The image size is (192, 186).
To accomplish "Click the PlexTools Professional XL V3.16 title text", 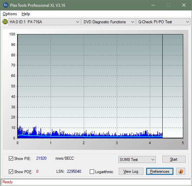I will (37, 5).
